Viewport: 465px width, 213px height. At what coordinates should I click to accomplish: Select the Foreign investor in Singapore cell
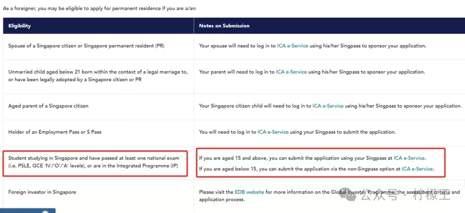tap(99, 196)
